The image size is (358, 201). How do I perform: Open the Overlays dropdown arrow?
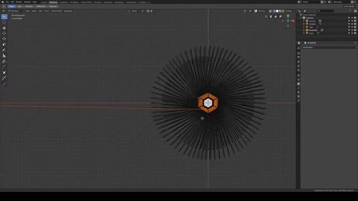pos(267,11)
